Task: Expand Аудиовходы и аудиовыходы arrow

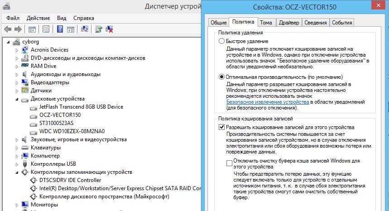Action: coord(17,75)
